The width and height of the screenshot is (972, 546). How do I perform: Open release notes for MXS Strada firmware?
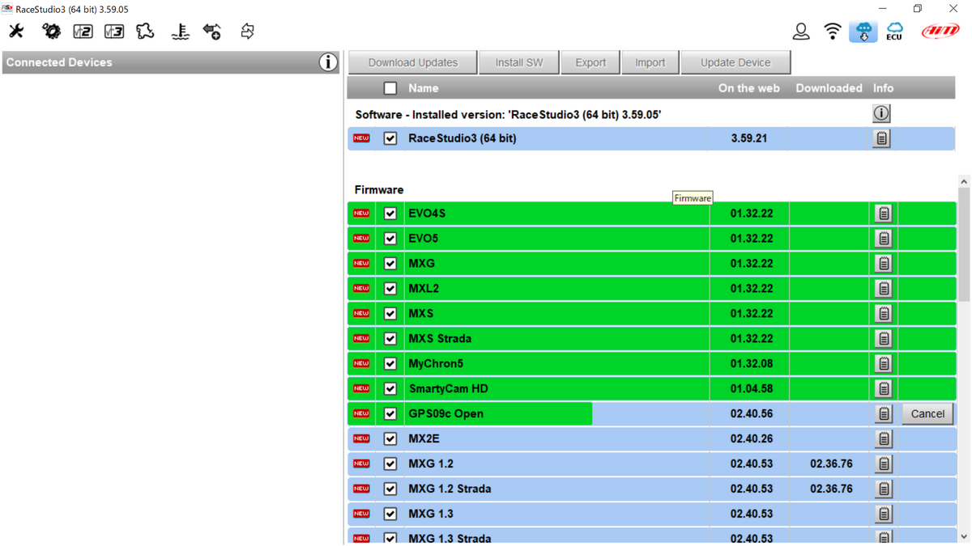coord(884,339)
